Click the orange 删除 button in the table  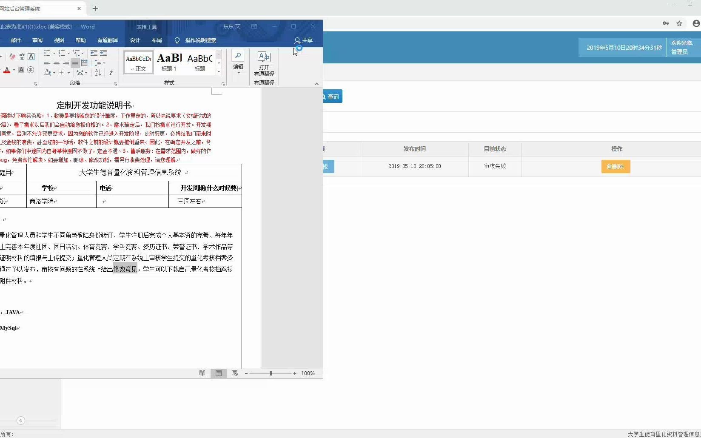click(x=616, y=166)
